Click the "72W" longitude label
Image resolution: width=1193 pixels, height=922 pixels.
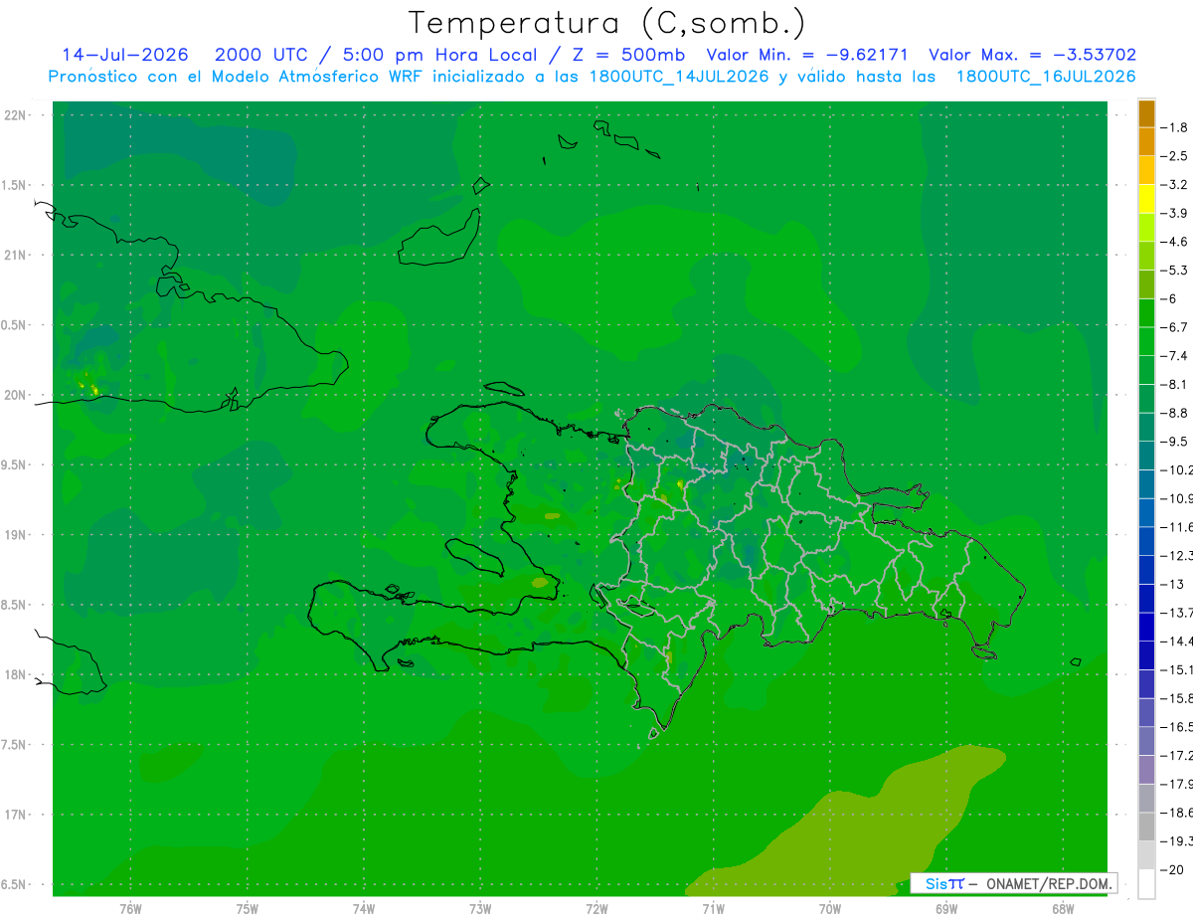[x=597, y=909]
